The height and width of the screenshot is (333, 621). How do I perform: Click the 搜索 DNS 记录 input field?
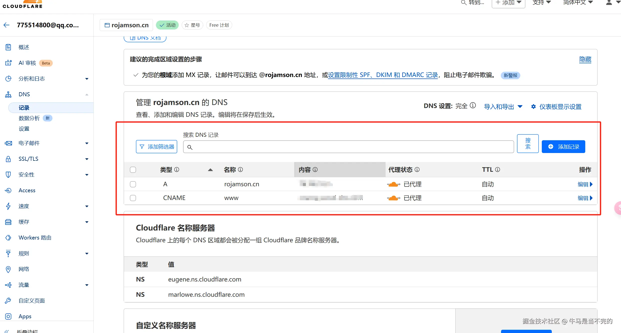348,147
